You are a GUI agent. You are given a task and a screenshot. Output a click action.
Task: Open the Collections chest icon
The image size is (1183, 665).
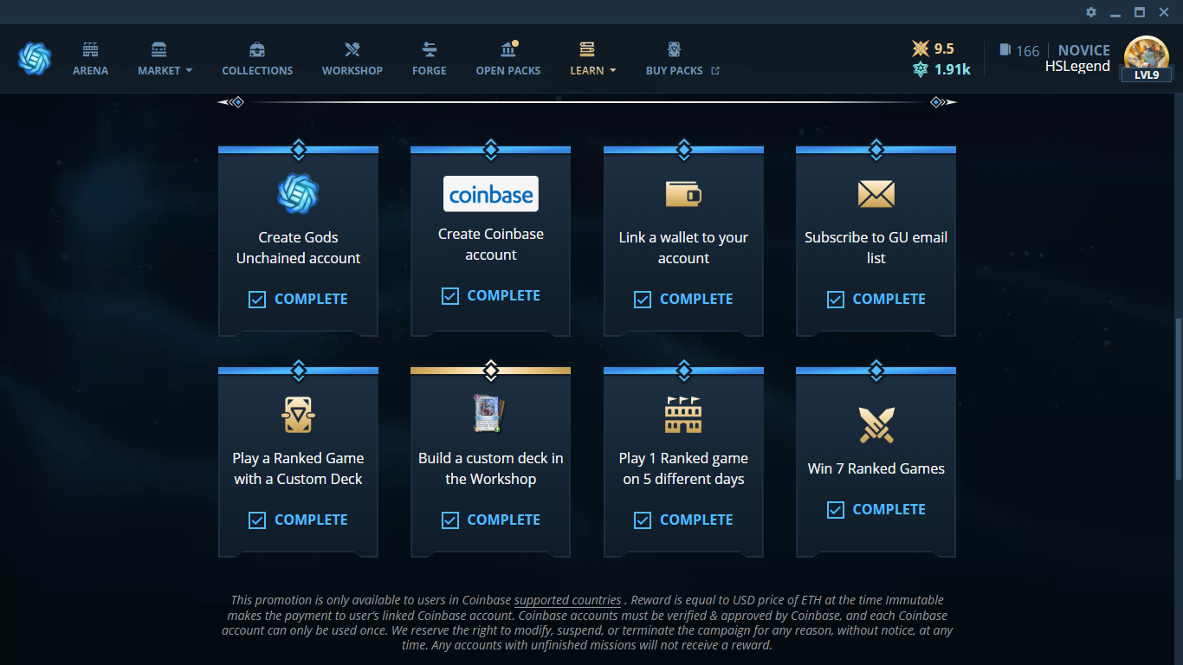257,49
